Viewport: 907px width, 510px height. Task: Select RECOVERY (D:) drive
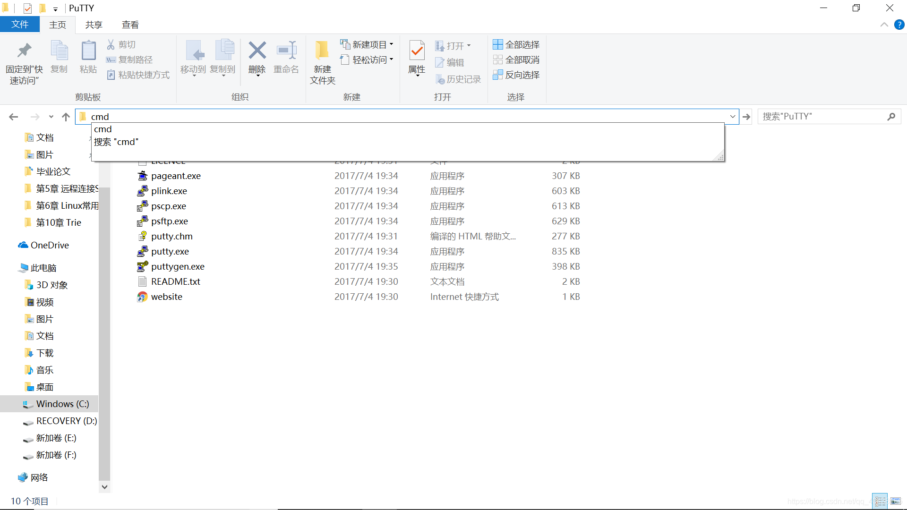point(60,421)
